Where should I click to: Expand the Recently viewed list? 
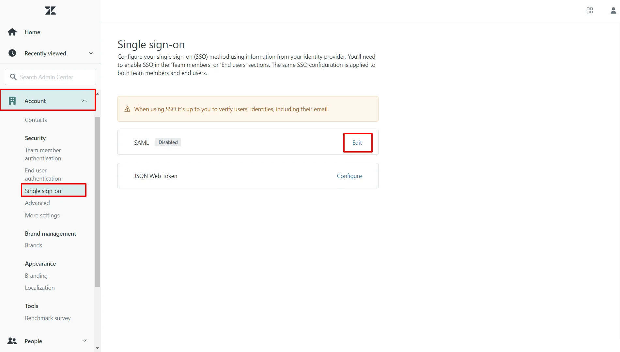pos(91,53)
